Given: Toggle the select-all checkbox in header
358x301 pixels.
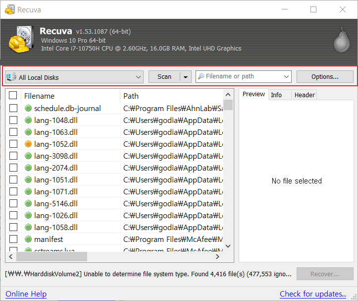Looking at the screenshot, I should point(13,95).
